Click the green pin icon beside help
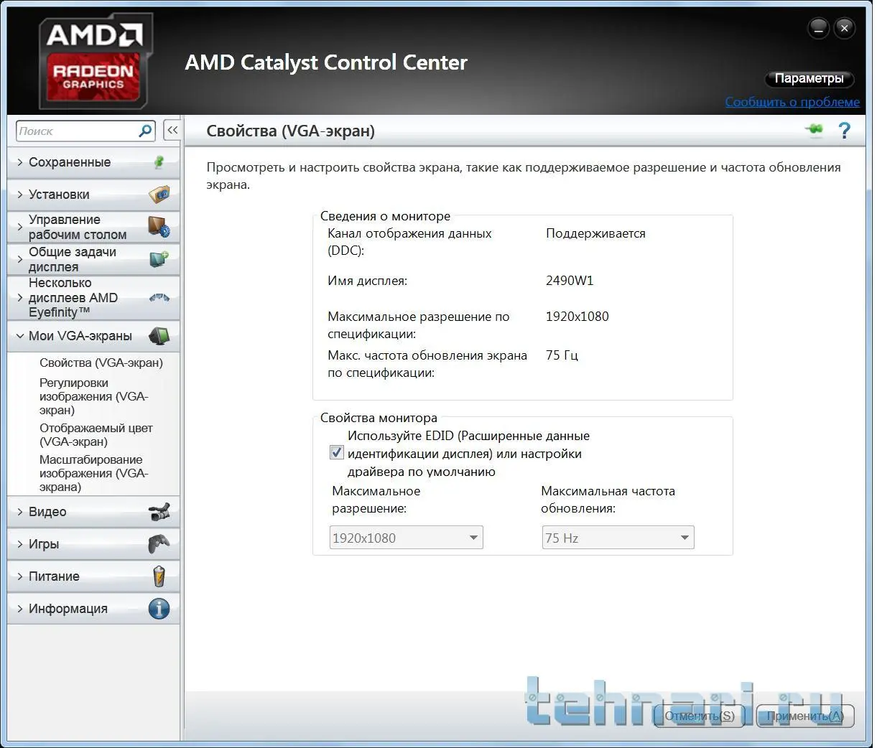The width and height of the screenshot is (877, 748). [814, 130]
